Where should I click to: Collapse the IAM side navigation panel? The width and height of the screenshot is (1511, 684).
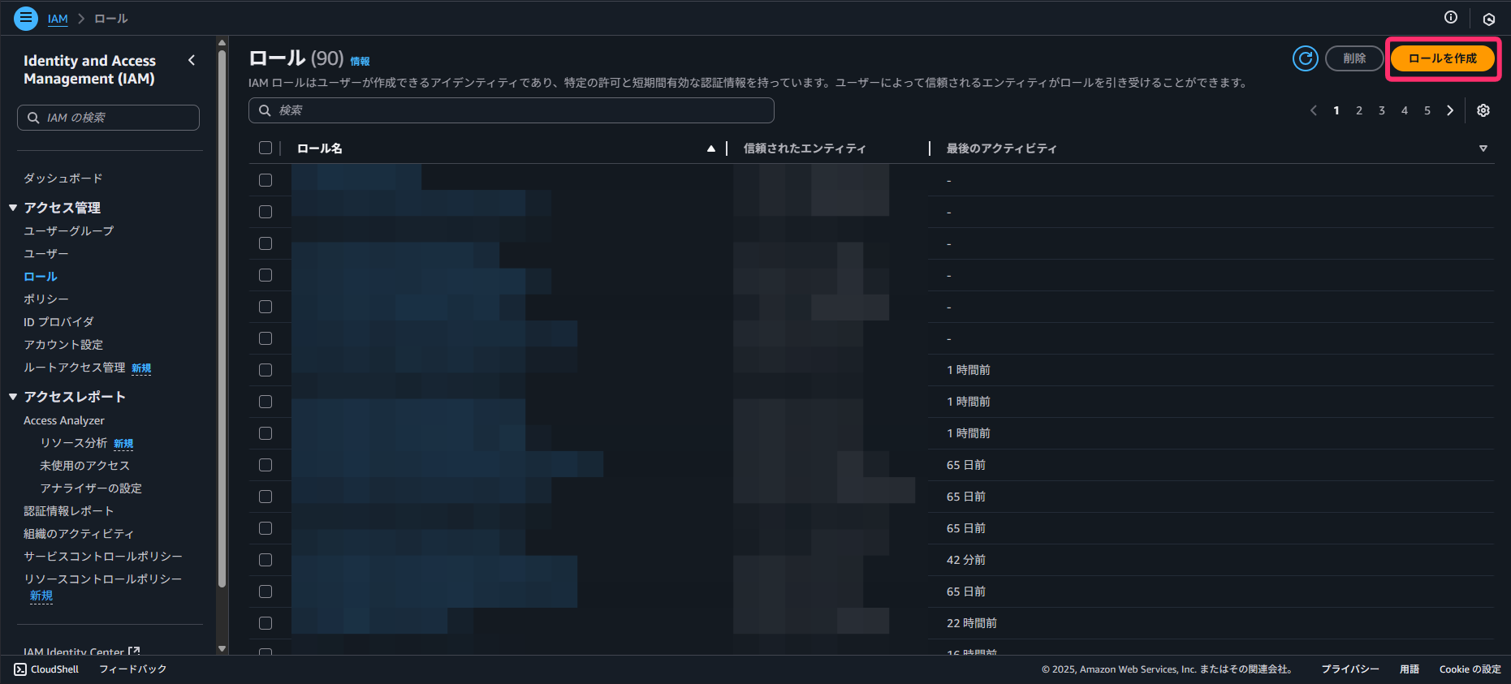click(192, 60)
